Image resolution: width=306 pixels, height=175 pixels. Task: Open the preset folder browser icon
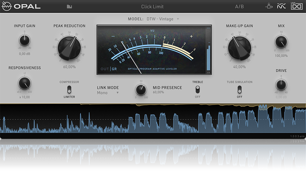pyautogui.click(x=69, y=7)
